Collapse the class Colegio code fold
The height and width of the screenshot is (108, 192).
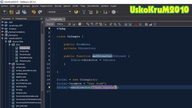[x=53, y=36]
